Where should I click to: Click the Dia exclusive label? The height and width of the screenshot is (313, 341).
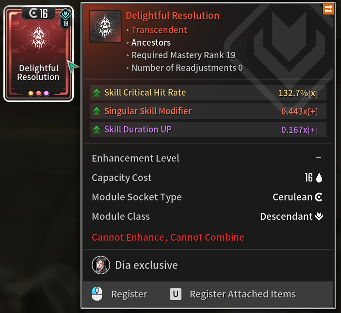coord(146,265)
